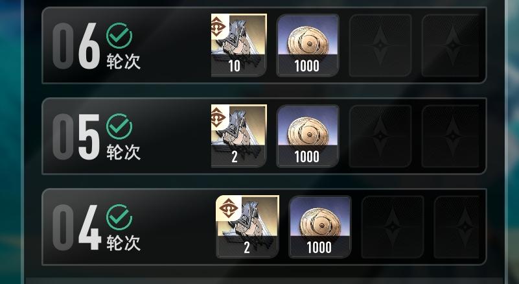Viewport: 519px width, 284px height.
Task: Click the last empty reward slot in round 04
Action: 457,227
